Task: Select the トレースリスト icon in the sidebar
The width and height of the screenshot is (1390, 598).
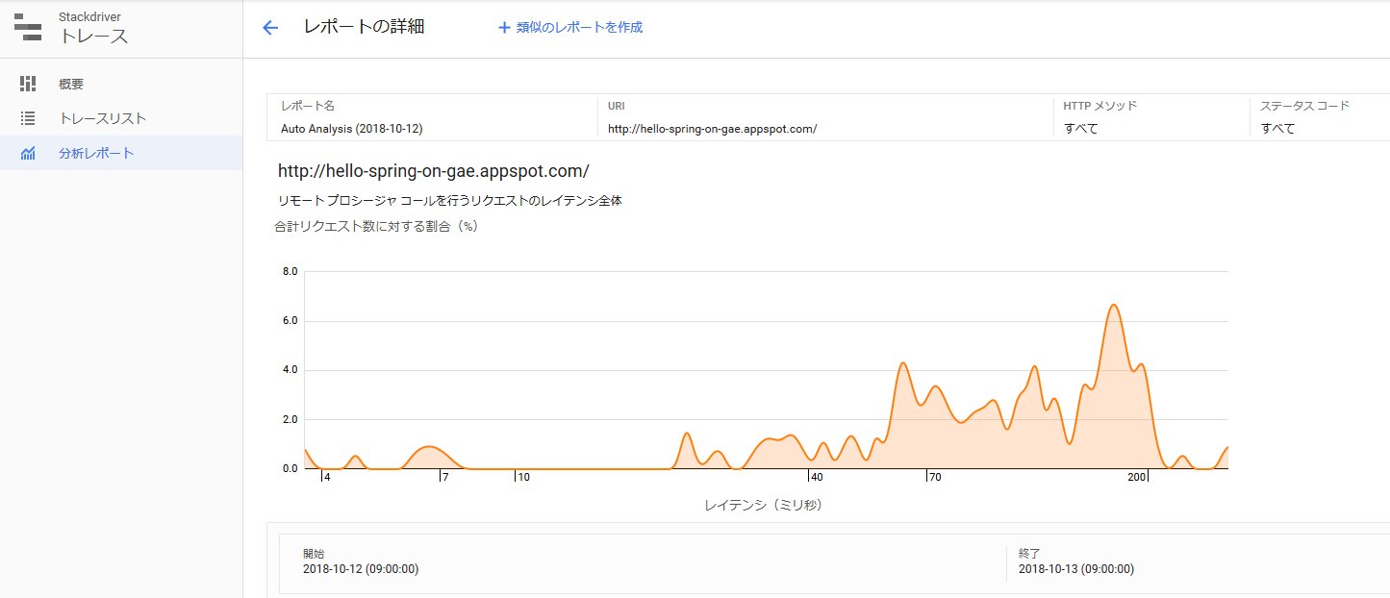Action: (28, 118)
